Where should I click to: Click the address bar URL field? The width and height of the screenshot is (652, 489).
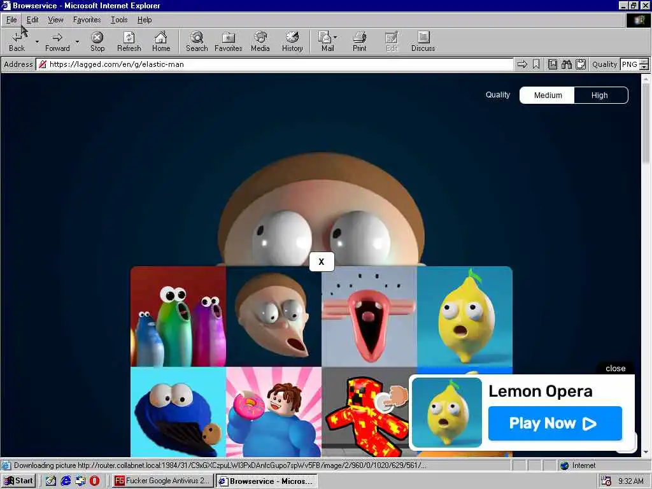point(274,64)
